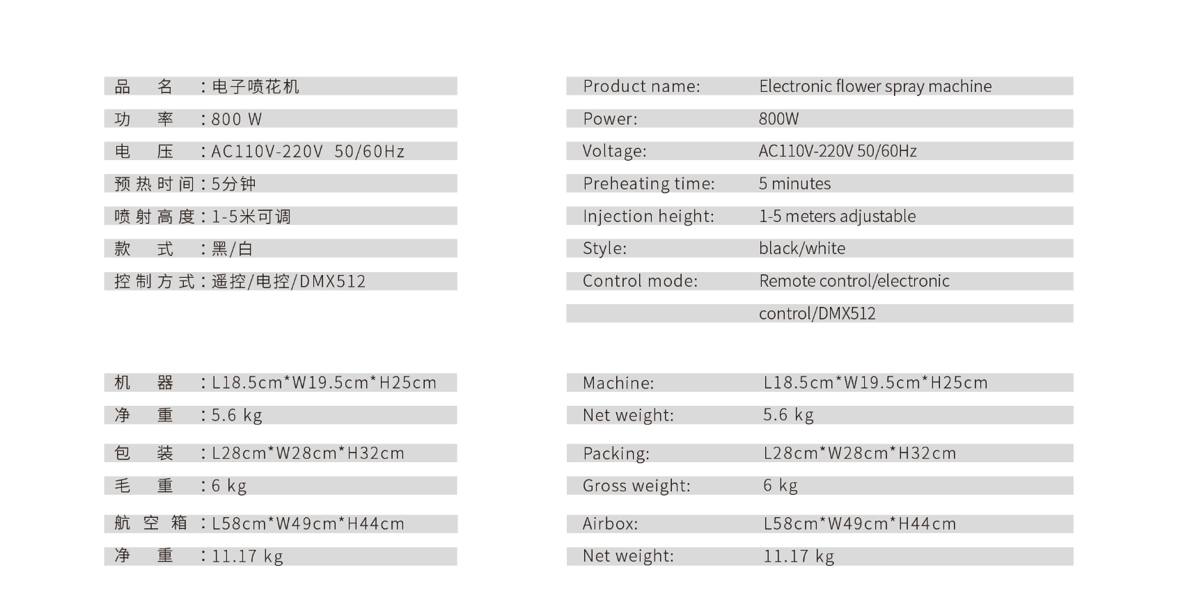Click the "Gross weight:" label
Image resolution: width=1199 pixels, height=616 pixels.
point(636,486)
